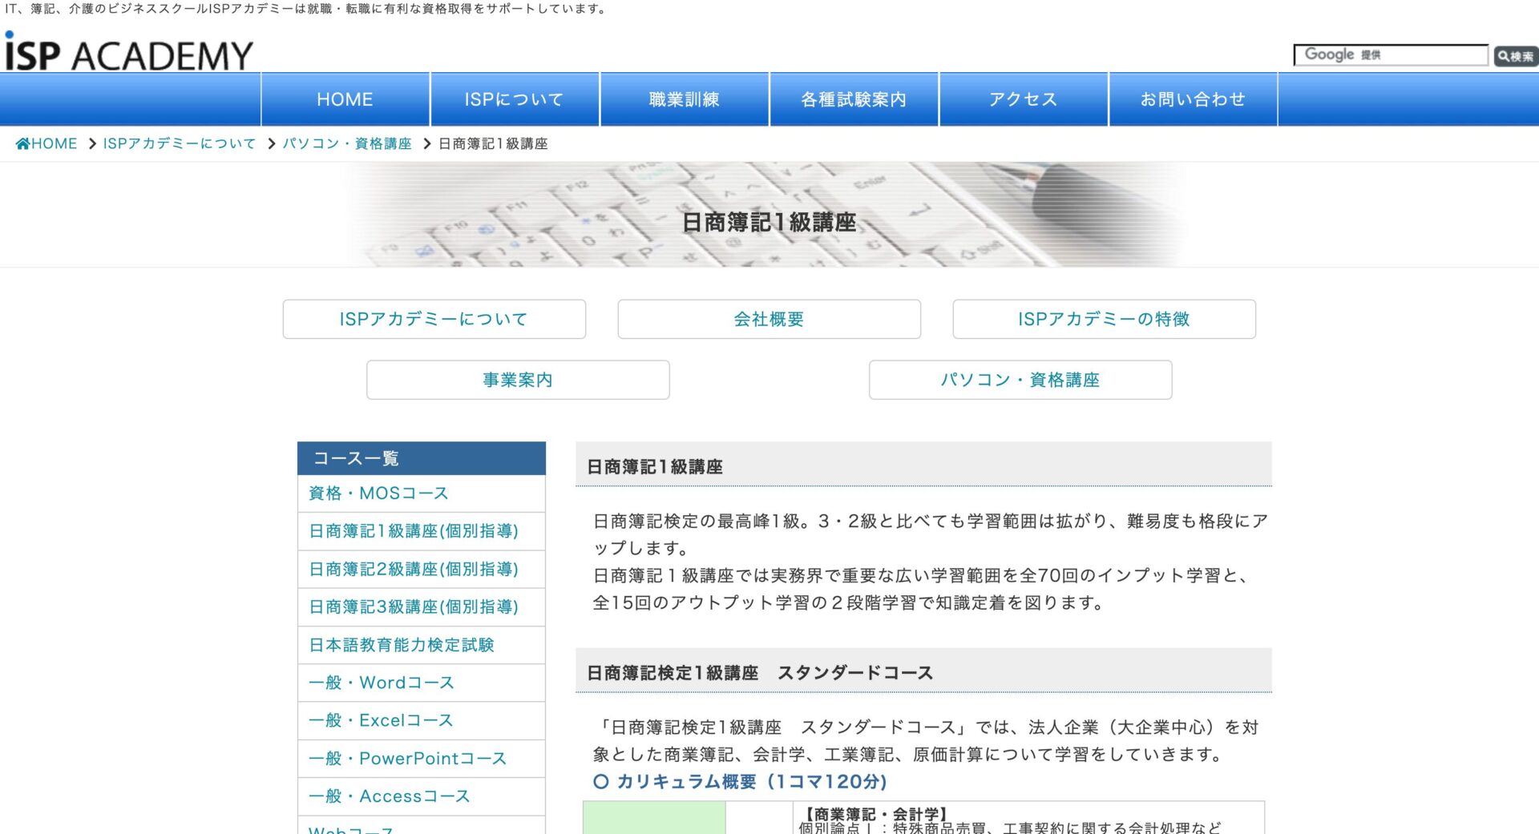Screen dimensions: 1539x834
Task: Open the HOME navigation tab
Action: (345, 99)
